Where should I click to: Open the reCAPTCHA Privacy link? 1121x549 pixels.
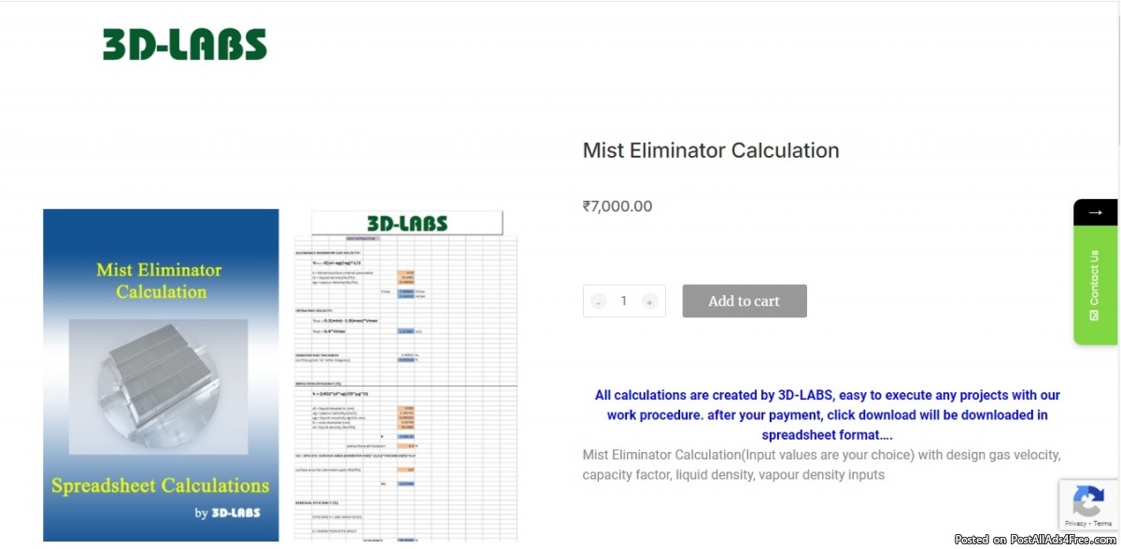pyautogui.click(x=1075, y=524)
